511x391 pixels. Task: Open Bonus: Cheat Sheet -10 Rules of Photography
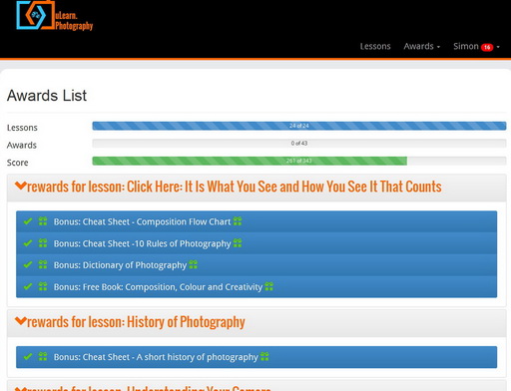click(x=142, y=243)
